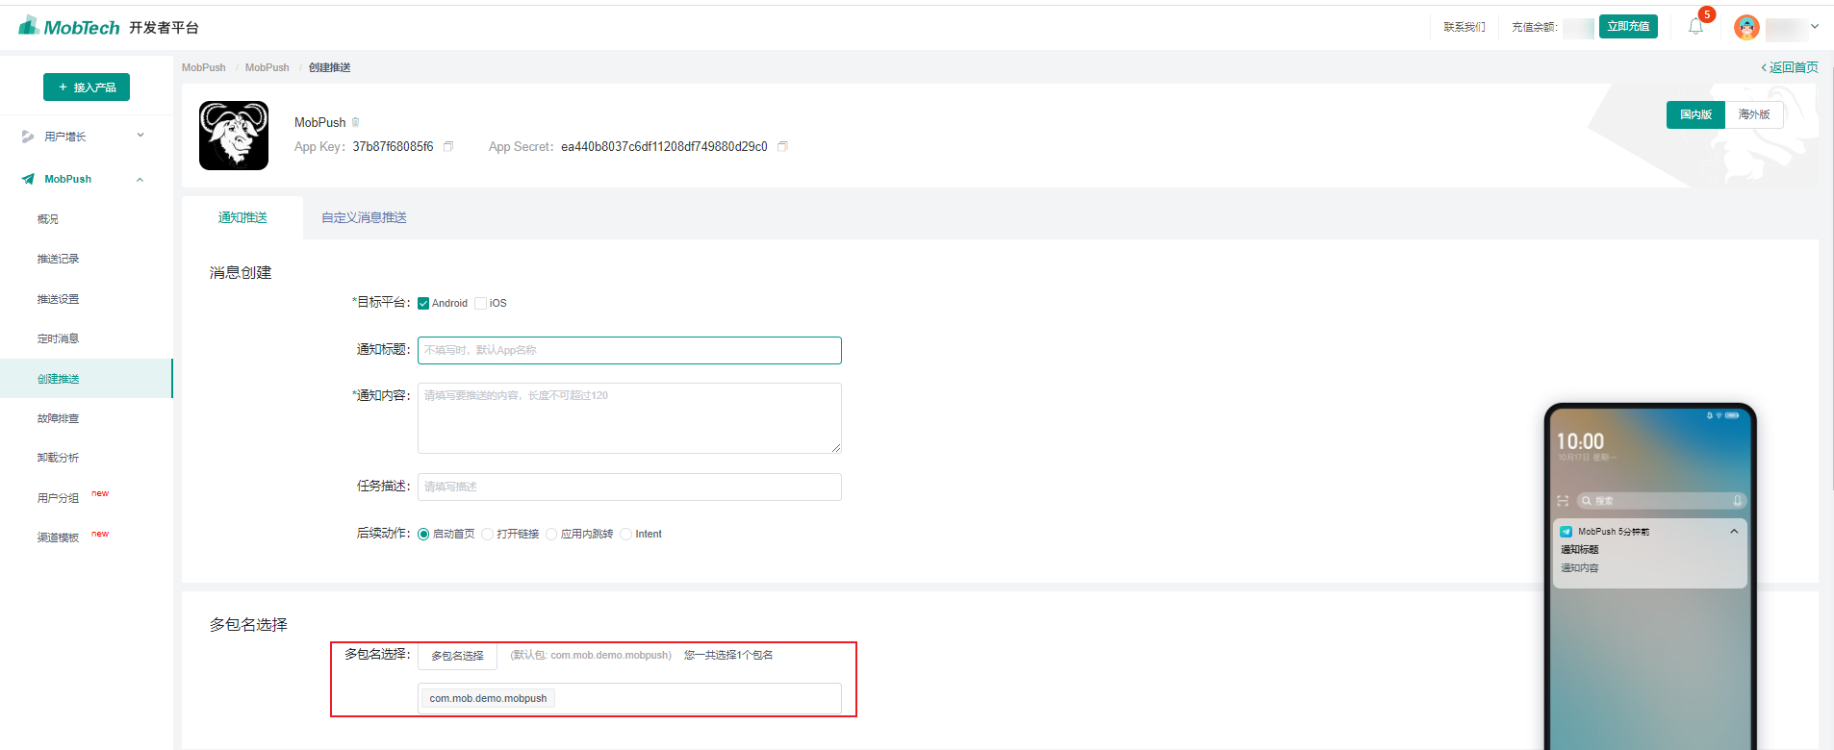Copy the App Key value icon
This screenshot has height=750, width=1834.
(x=447, y=147)
